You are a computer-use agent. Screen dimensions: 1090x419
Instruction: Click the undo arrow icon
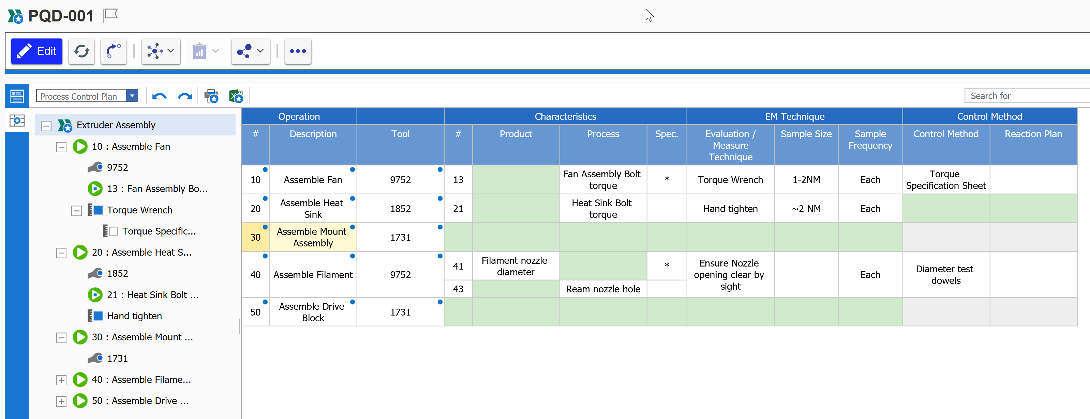(x=159, y=96)
